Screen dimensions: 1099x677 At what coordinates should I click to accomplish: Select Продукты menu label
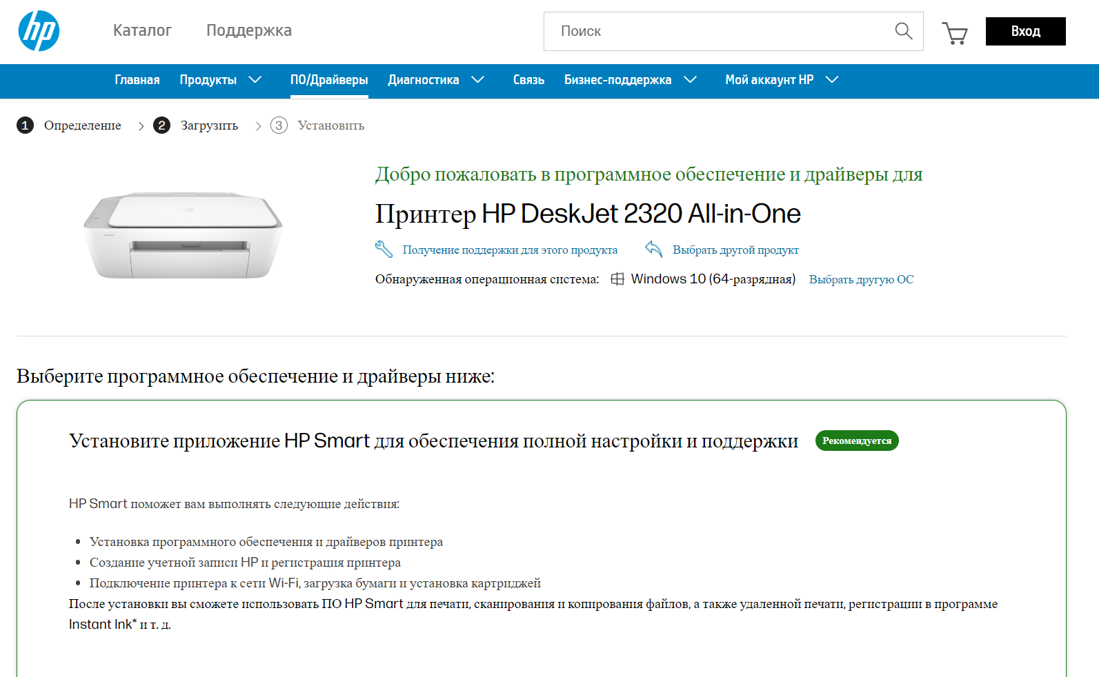[x=208, y=80]
